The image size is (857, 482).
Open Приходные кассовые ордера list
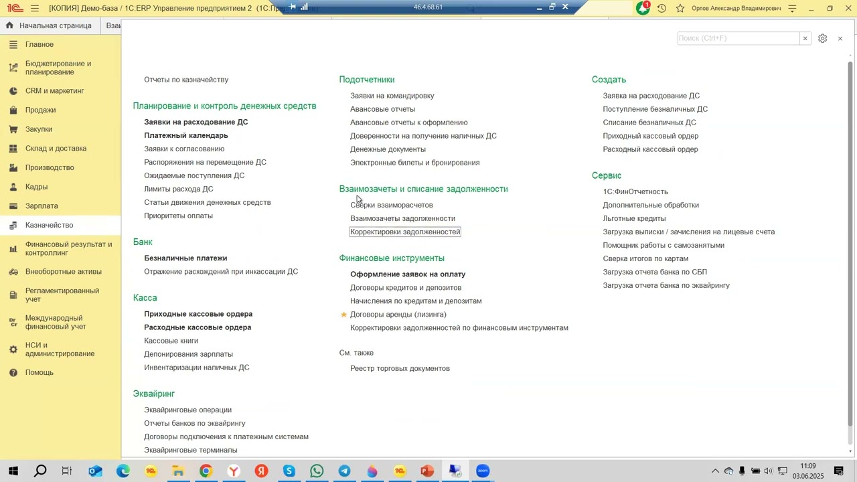[x=198, y=314]
